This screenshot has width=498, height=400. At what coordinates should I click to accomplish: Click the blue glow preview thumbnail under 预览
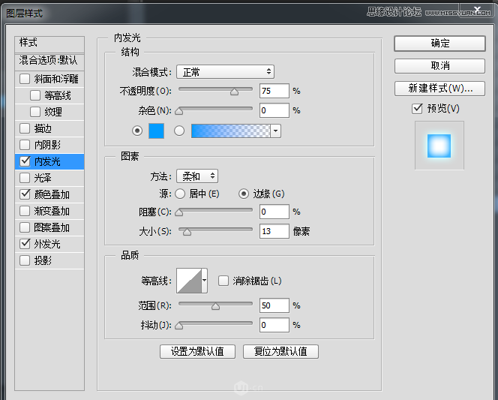coord(439,146)
